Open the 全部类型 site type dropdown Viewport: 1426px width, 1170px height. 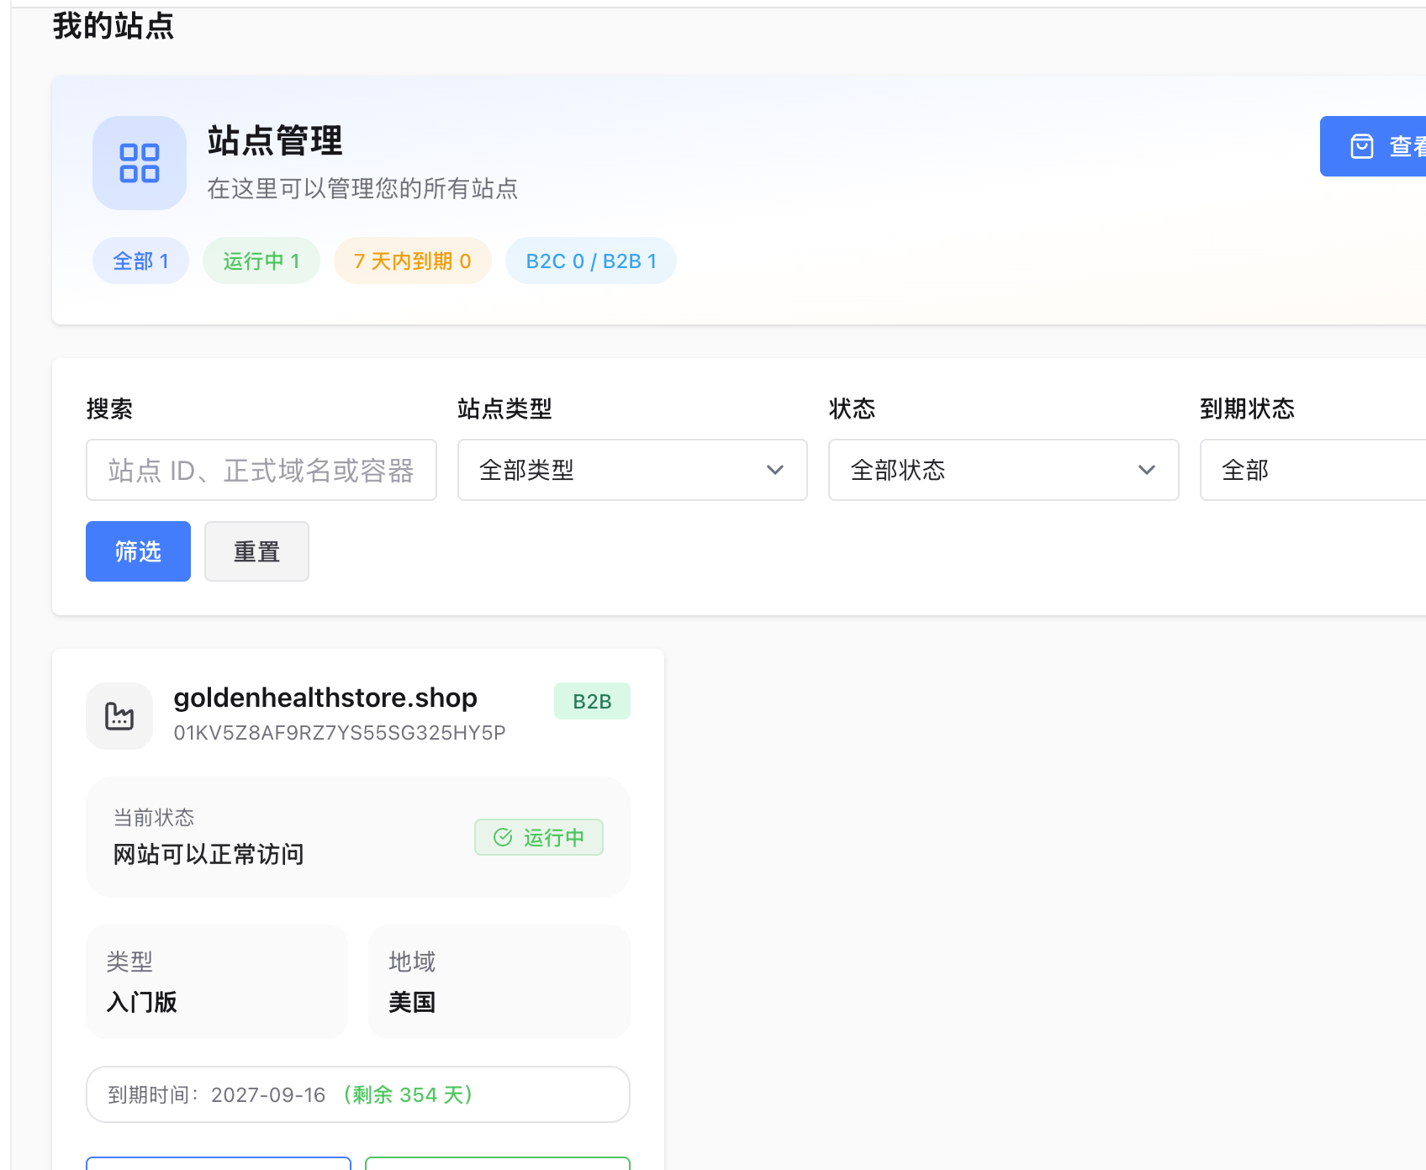pyautogui.click(x=632, y=470)
